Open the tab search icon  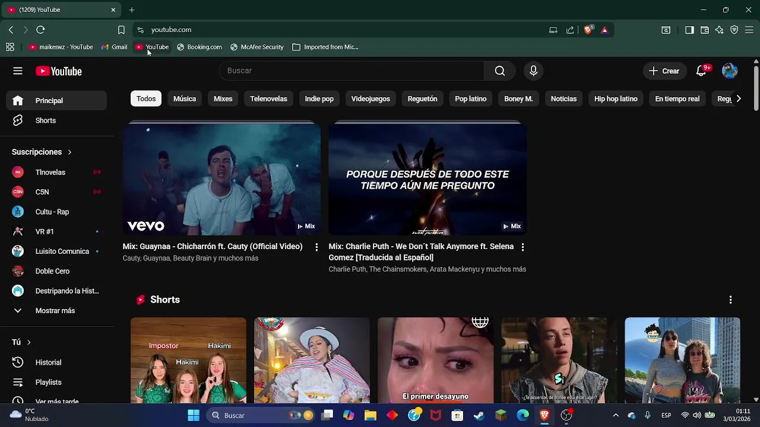[666, 30]
